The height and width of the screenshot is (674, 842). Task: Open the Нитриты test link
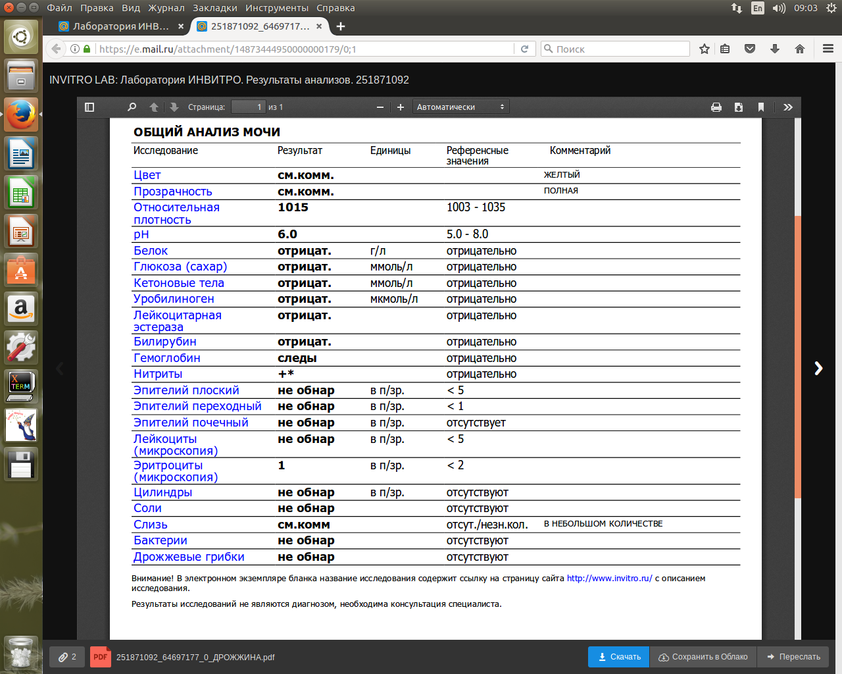click(x=158, y=374)
